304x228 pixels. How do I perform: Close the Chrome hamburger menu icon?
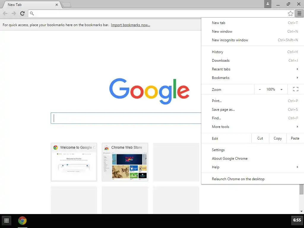pyautogui.click(x=299, y=13)
